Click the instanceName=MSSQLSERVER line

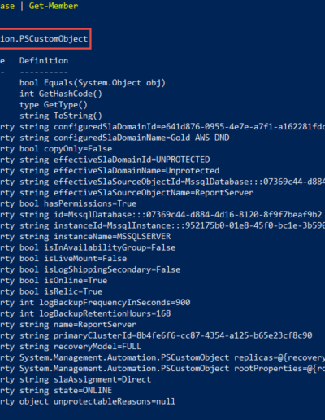tap(95, 237)
